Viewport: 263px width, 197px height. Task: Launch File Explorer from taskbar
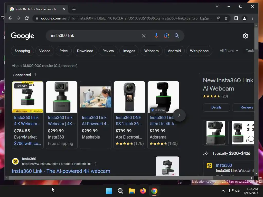[132, 191]
